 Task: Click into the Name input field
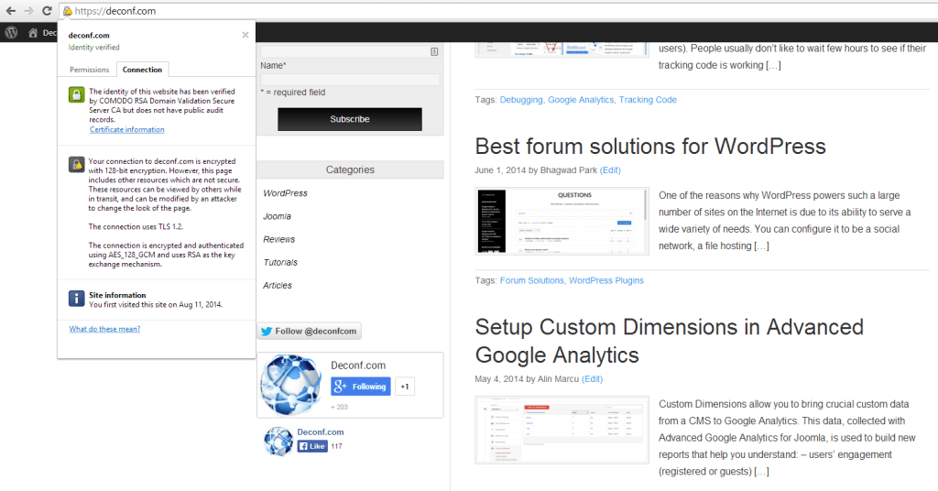[350, 80]
